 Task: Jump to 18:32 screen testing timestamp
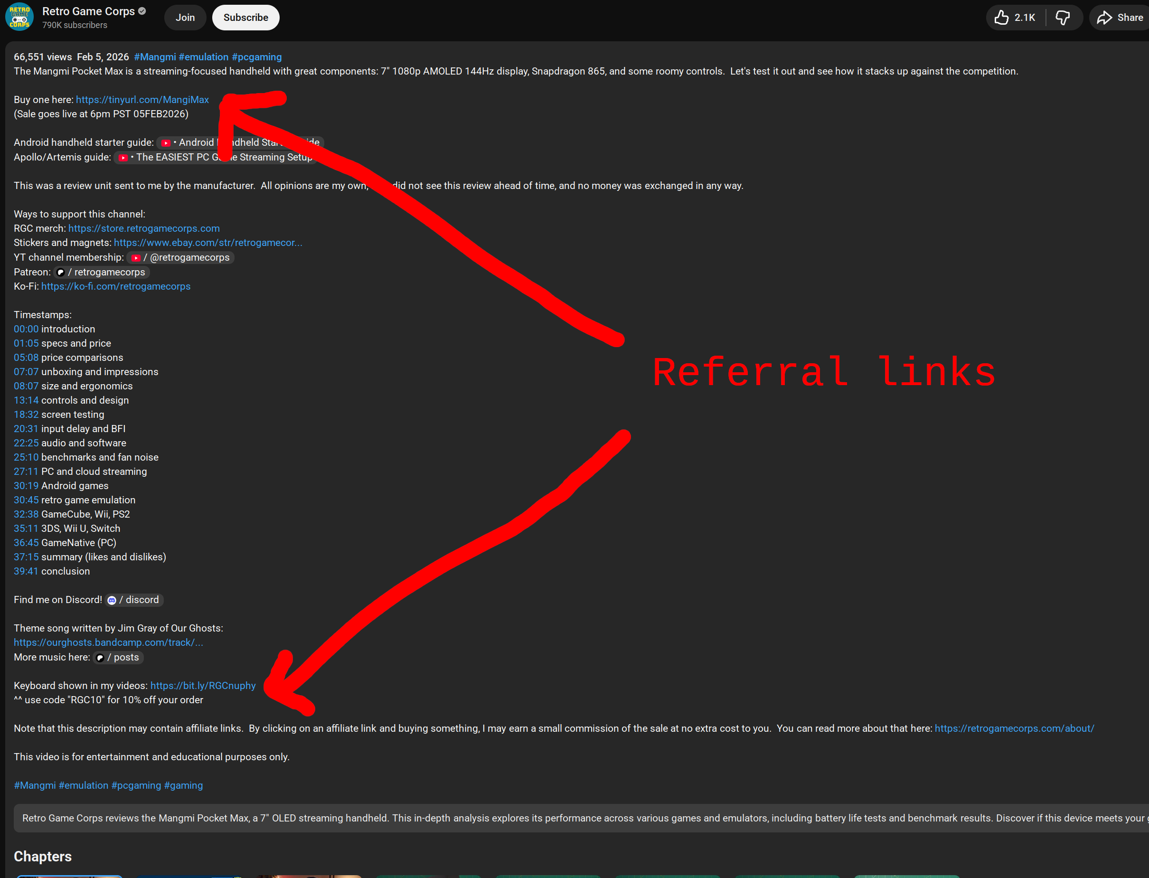tap(26, 415)
